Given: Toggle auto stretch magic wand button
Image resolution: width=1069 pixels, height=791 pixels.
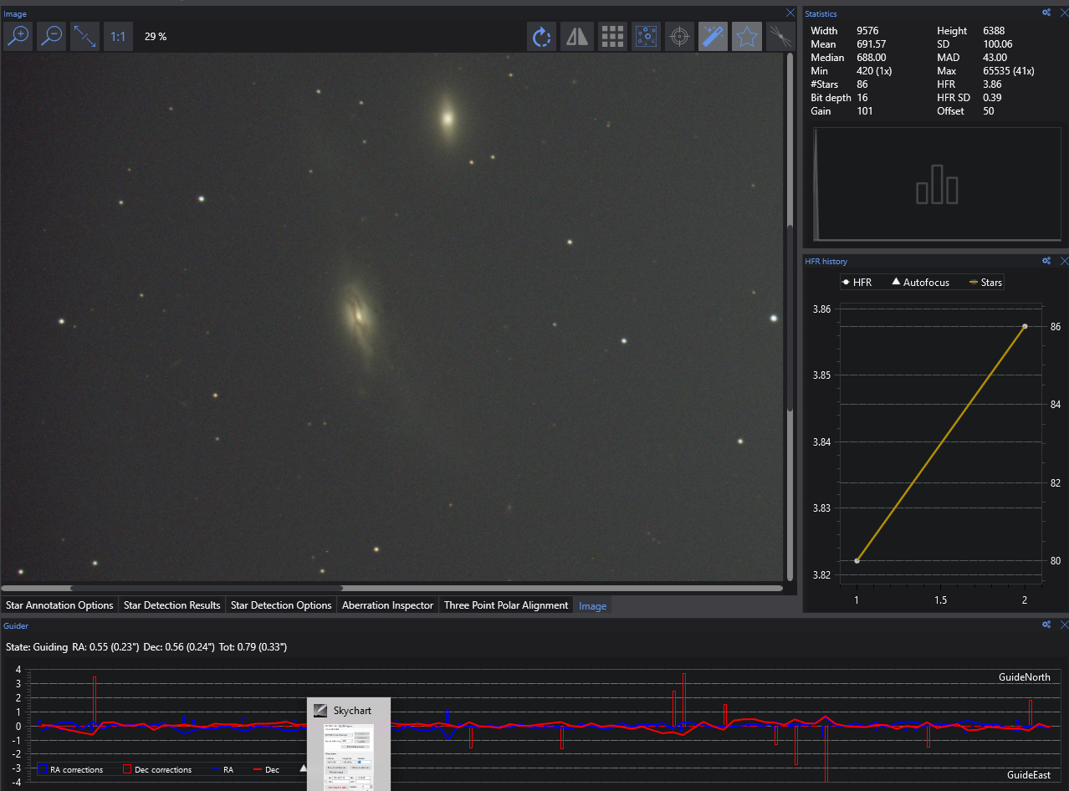Looking at the screenshot, I should [x=713, y=37].
